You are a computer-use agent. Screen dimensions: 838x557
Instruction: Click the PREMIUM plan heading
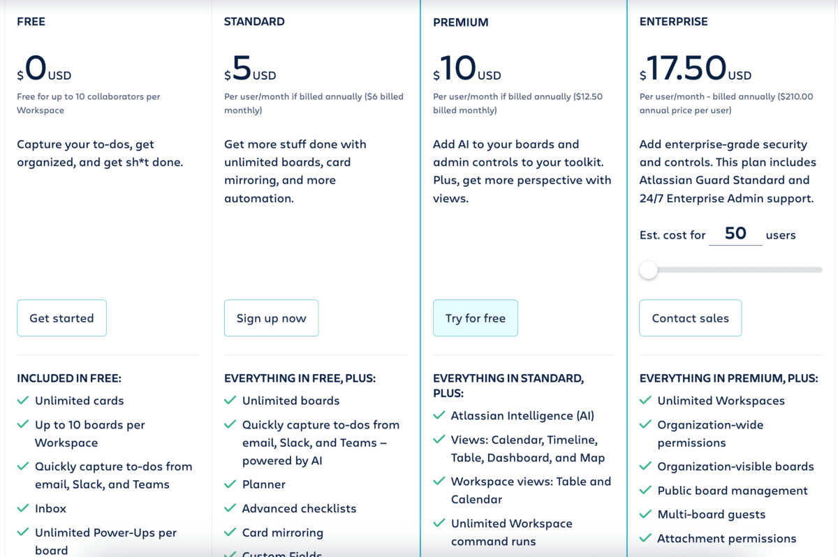click(x=461, y=22)
